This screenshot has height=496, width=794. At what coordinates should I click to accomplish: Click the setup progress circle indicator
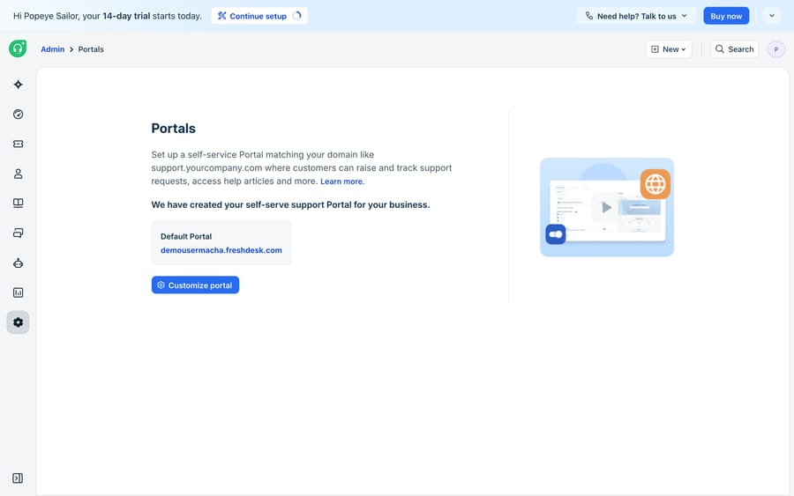(297, 16)
